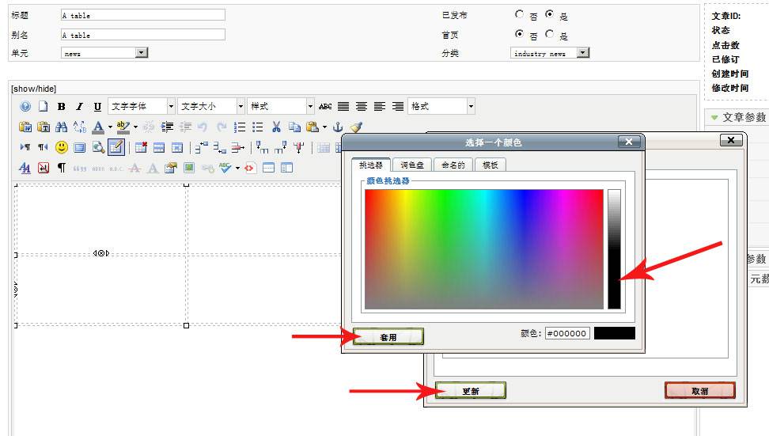Insert numbered list
The height and width of the screenshot is (436, 769).
[240, 127]
